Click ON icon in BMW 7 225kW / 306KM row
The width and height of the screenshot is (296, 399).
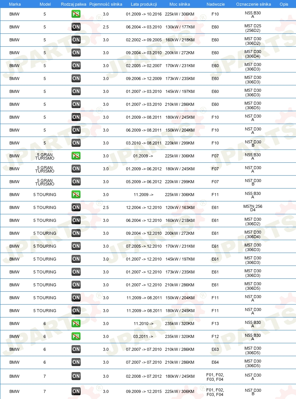pos(76,391)
